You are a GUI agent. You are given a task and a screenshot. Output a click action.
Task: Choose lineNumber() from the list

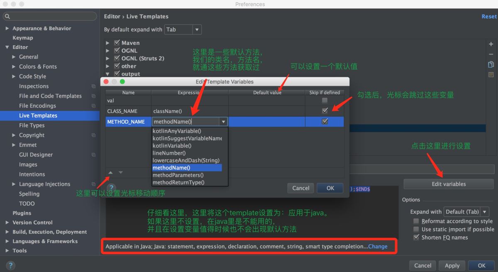click(187, 153)
